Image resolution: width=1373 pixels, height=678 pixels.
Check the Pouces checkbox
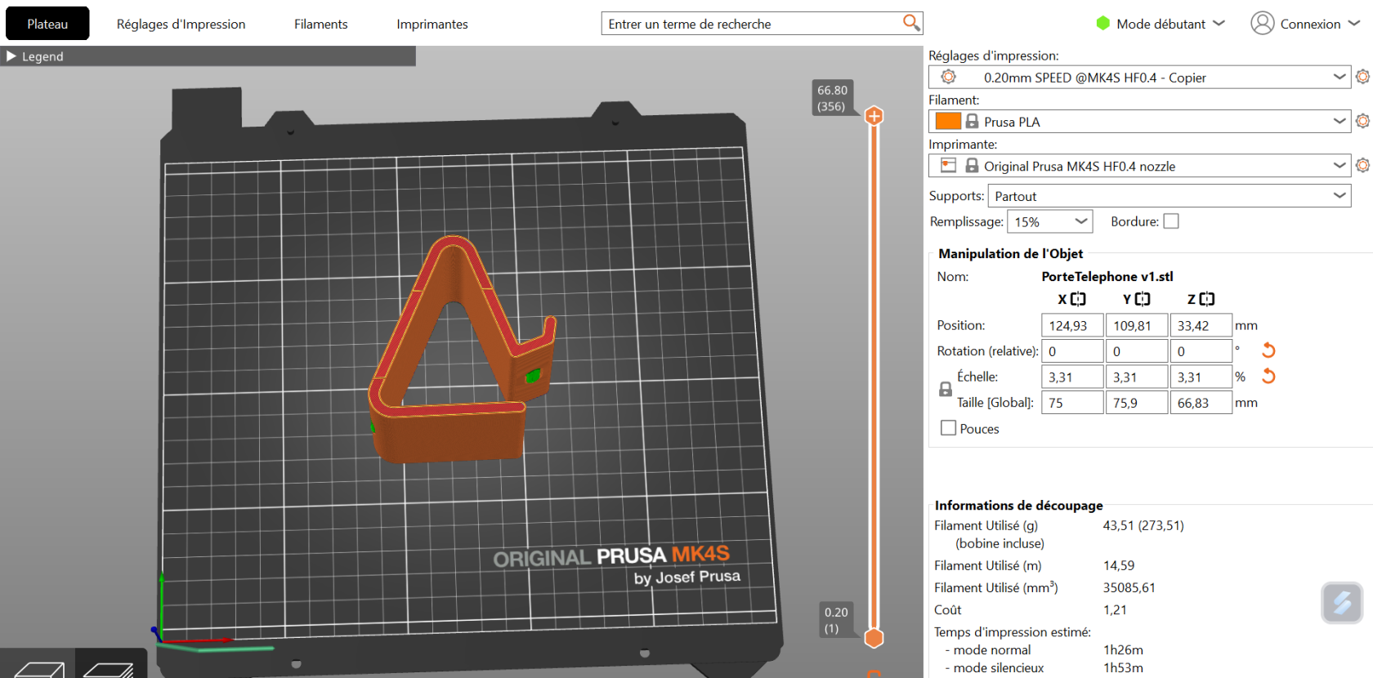(948, 428)
